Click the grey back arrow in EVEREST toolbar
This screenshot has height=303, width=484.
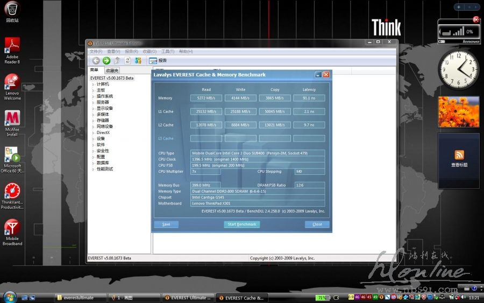coord(96,61)
